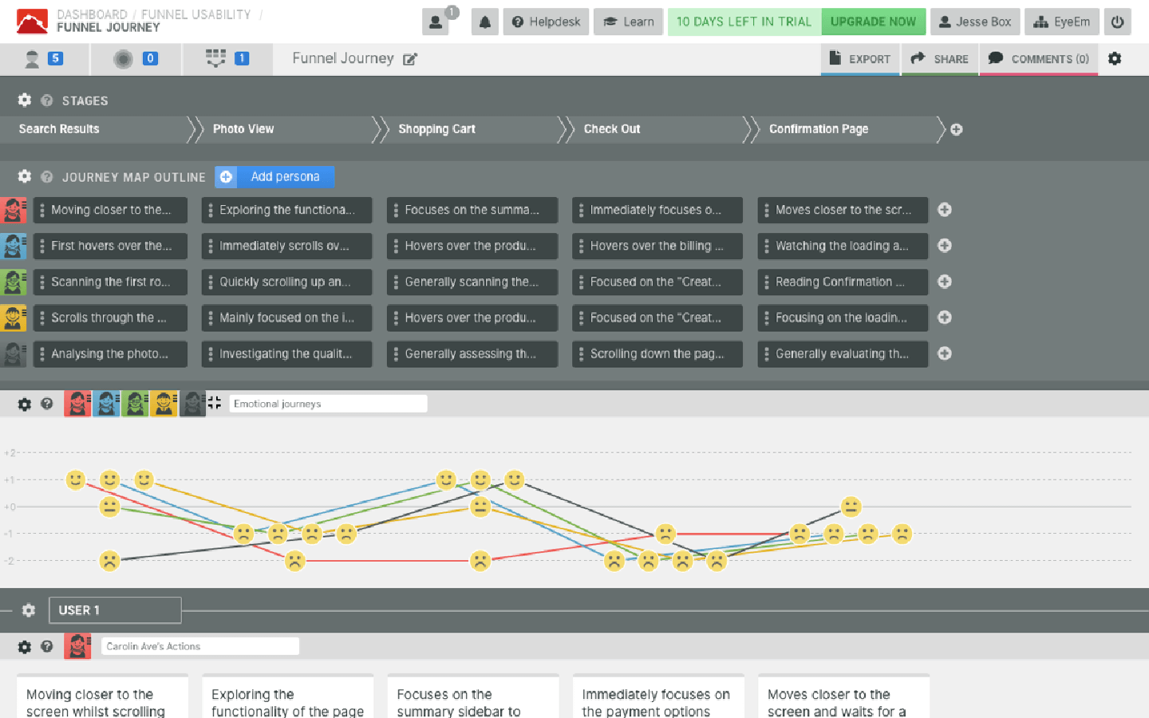The width and height of the screenshot is (1149, 718).
Task: Click the USER 1 name field
Action: (x=115, y=610)
